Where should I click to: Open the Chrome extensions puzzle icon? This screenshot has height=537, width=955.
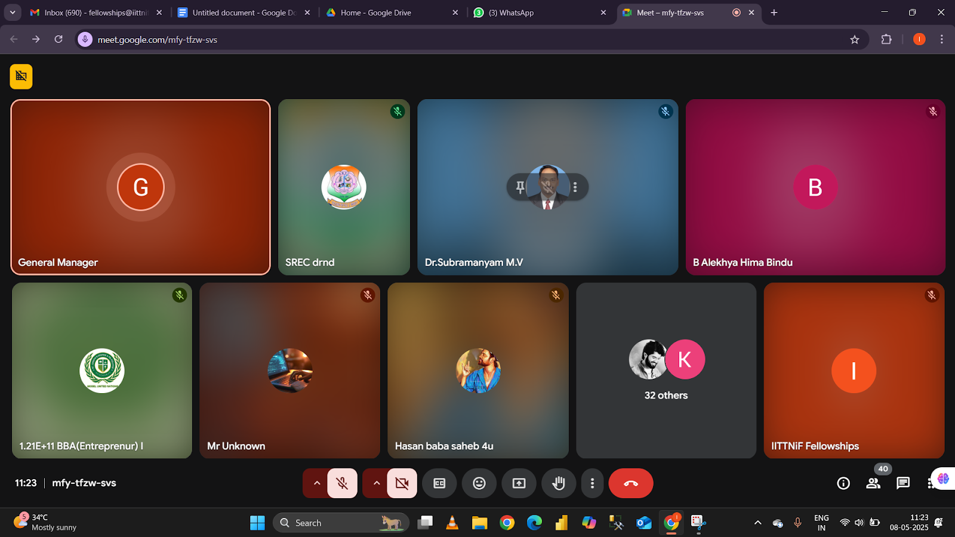click(x=886, y=39)
